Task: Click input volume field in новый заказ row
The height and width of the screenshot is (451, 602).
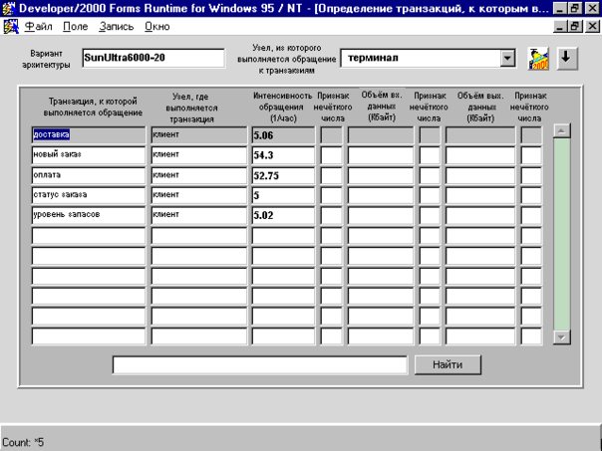Action: pos(381,155)
